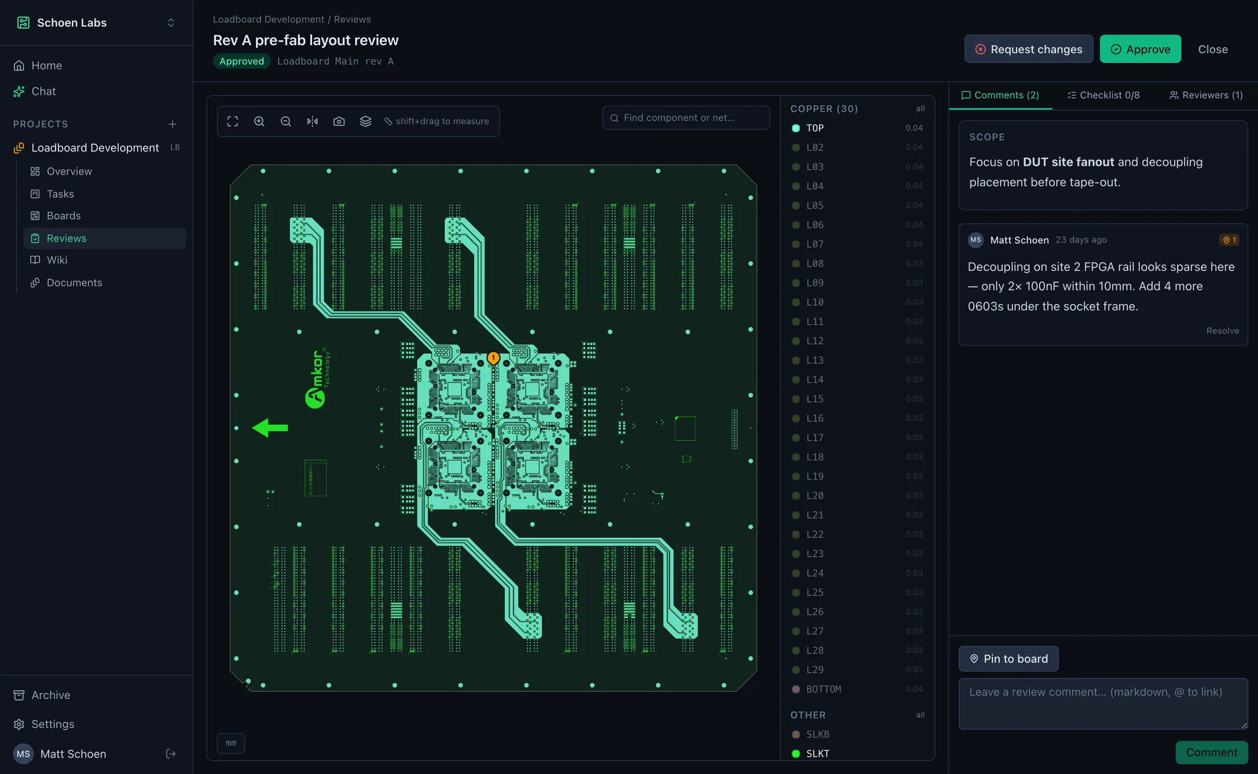Focus the review comment text box
The height and width of the screenshot is (774, 1258).
1103,704
